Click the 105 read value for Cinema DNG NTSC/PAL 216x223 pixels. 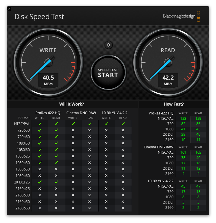[x=198, y=152]
